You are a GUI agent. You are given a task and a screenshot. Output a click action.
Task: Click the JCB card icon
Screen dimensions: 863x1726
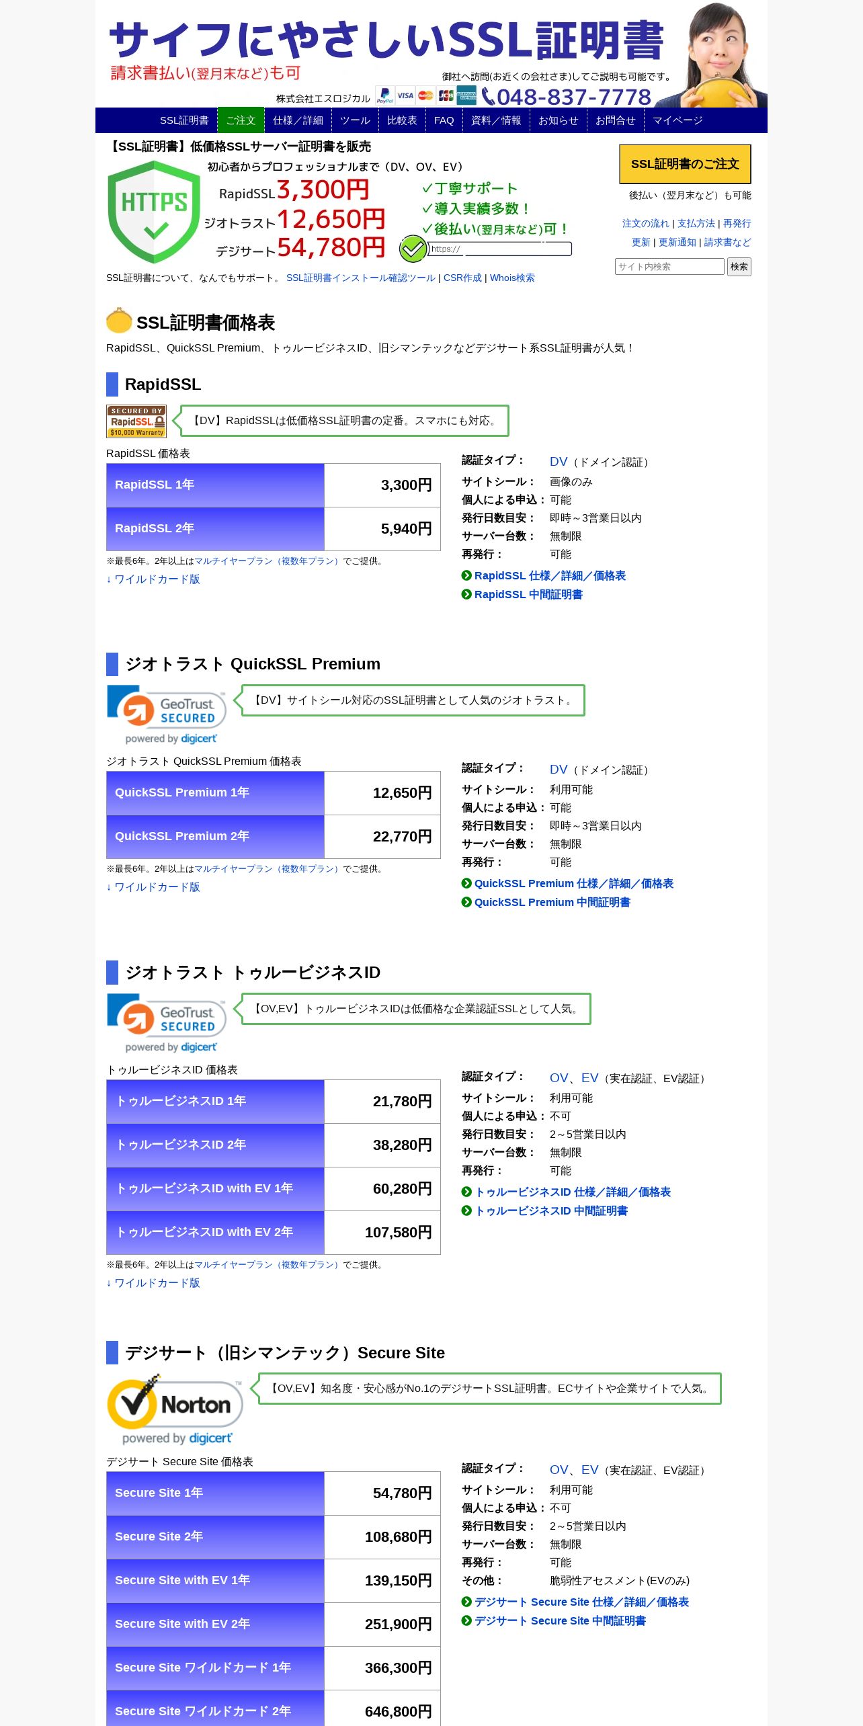[446, 95]
